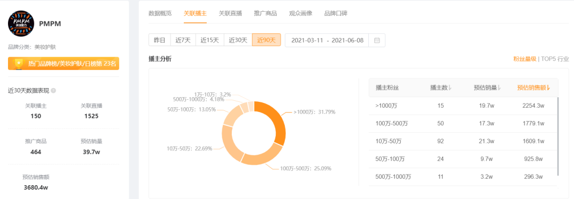Click the 播主粉丝 column header
The image size is (574, 199).
[x=387, y=88]
